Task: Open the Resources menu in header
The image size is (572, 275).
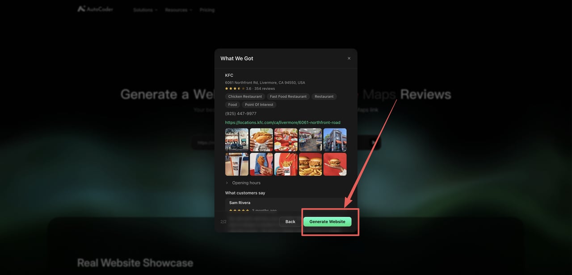Action: pyautogui.click(x=178, y=10)
